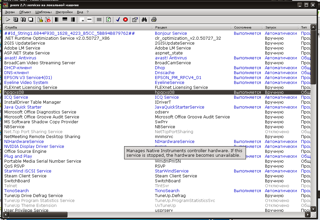The image size is (320, 220).
Task: Open the Экран menu
Action: point(10,12)
